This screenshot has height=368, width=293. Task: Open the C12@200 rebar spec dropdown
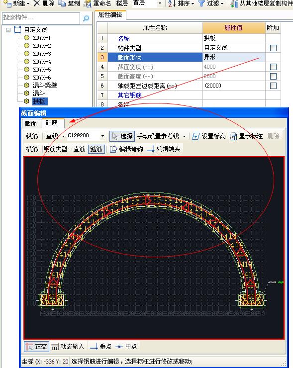tap(102, 136)
